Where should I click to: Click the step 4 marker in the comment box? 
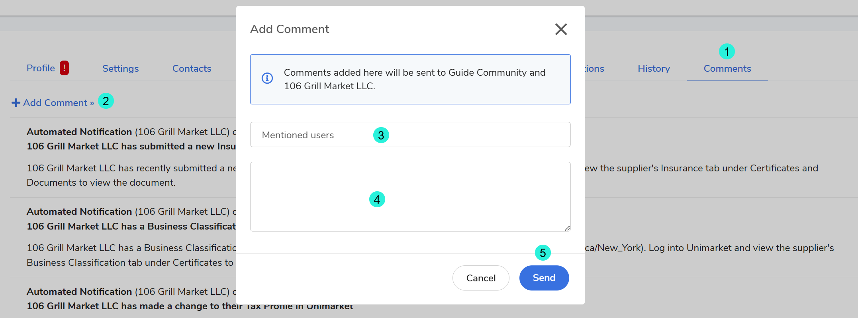(377, 199)
